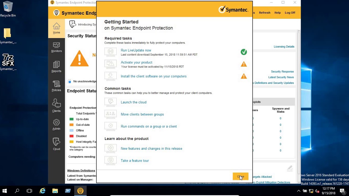Launch Internet Explorer from the taskbar
This screenshot has height=196, width=349.
pyautogui.click(x=43, y=191)
